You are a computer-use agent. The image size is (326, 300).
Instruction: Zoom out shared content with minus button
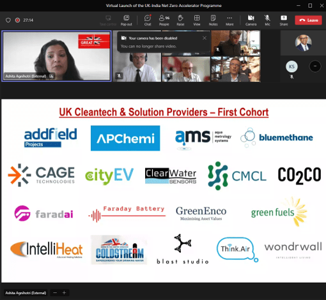(x=55, y=293)
